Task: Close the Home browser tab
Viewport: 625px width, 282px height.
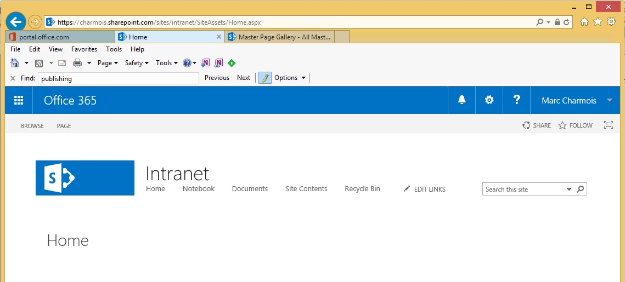Action: (x=218, y=37)
